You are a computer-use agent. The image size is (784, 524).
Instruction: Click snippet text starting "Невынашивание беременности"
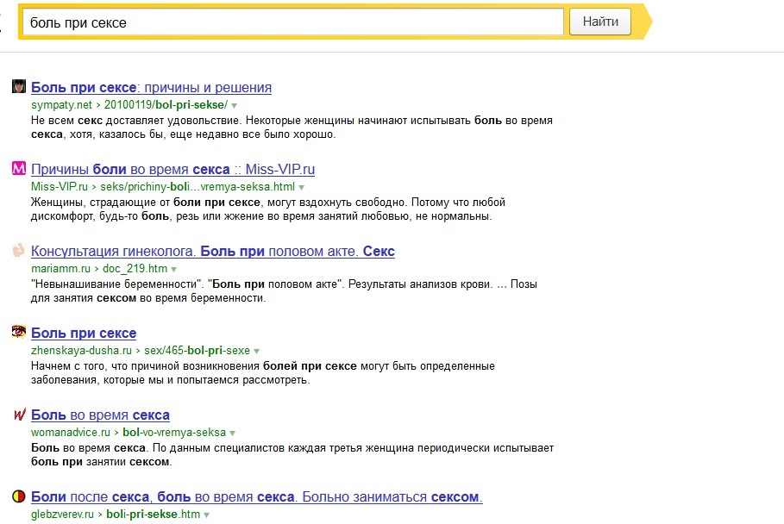[284, 291]
